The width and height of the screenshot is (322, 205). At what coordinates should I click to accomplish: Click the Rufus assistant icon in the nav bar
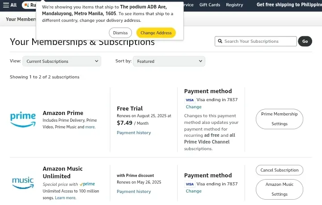pyautogui.click(x=26, y=5)
